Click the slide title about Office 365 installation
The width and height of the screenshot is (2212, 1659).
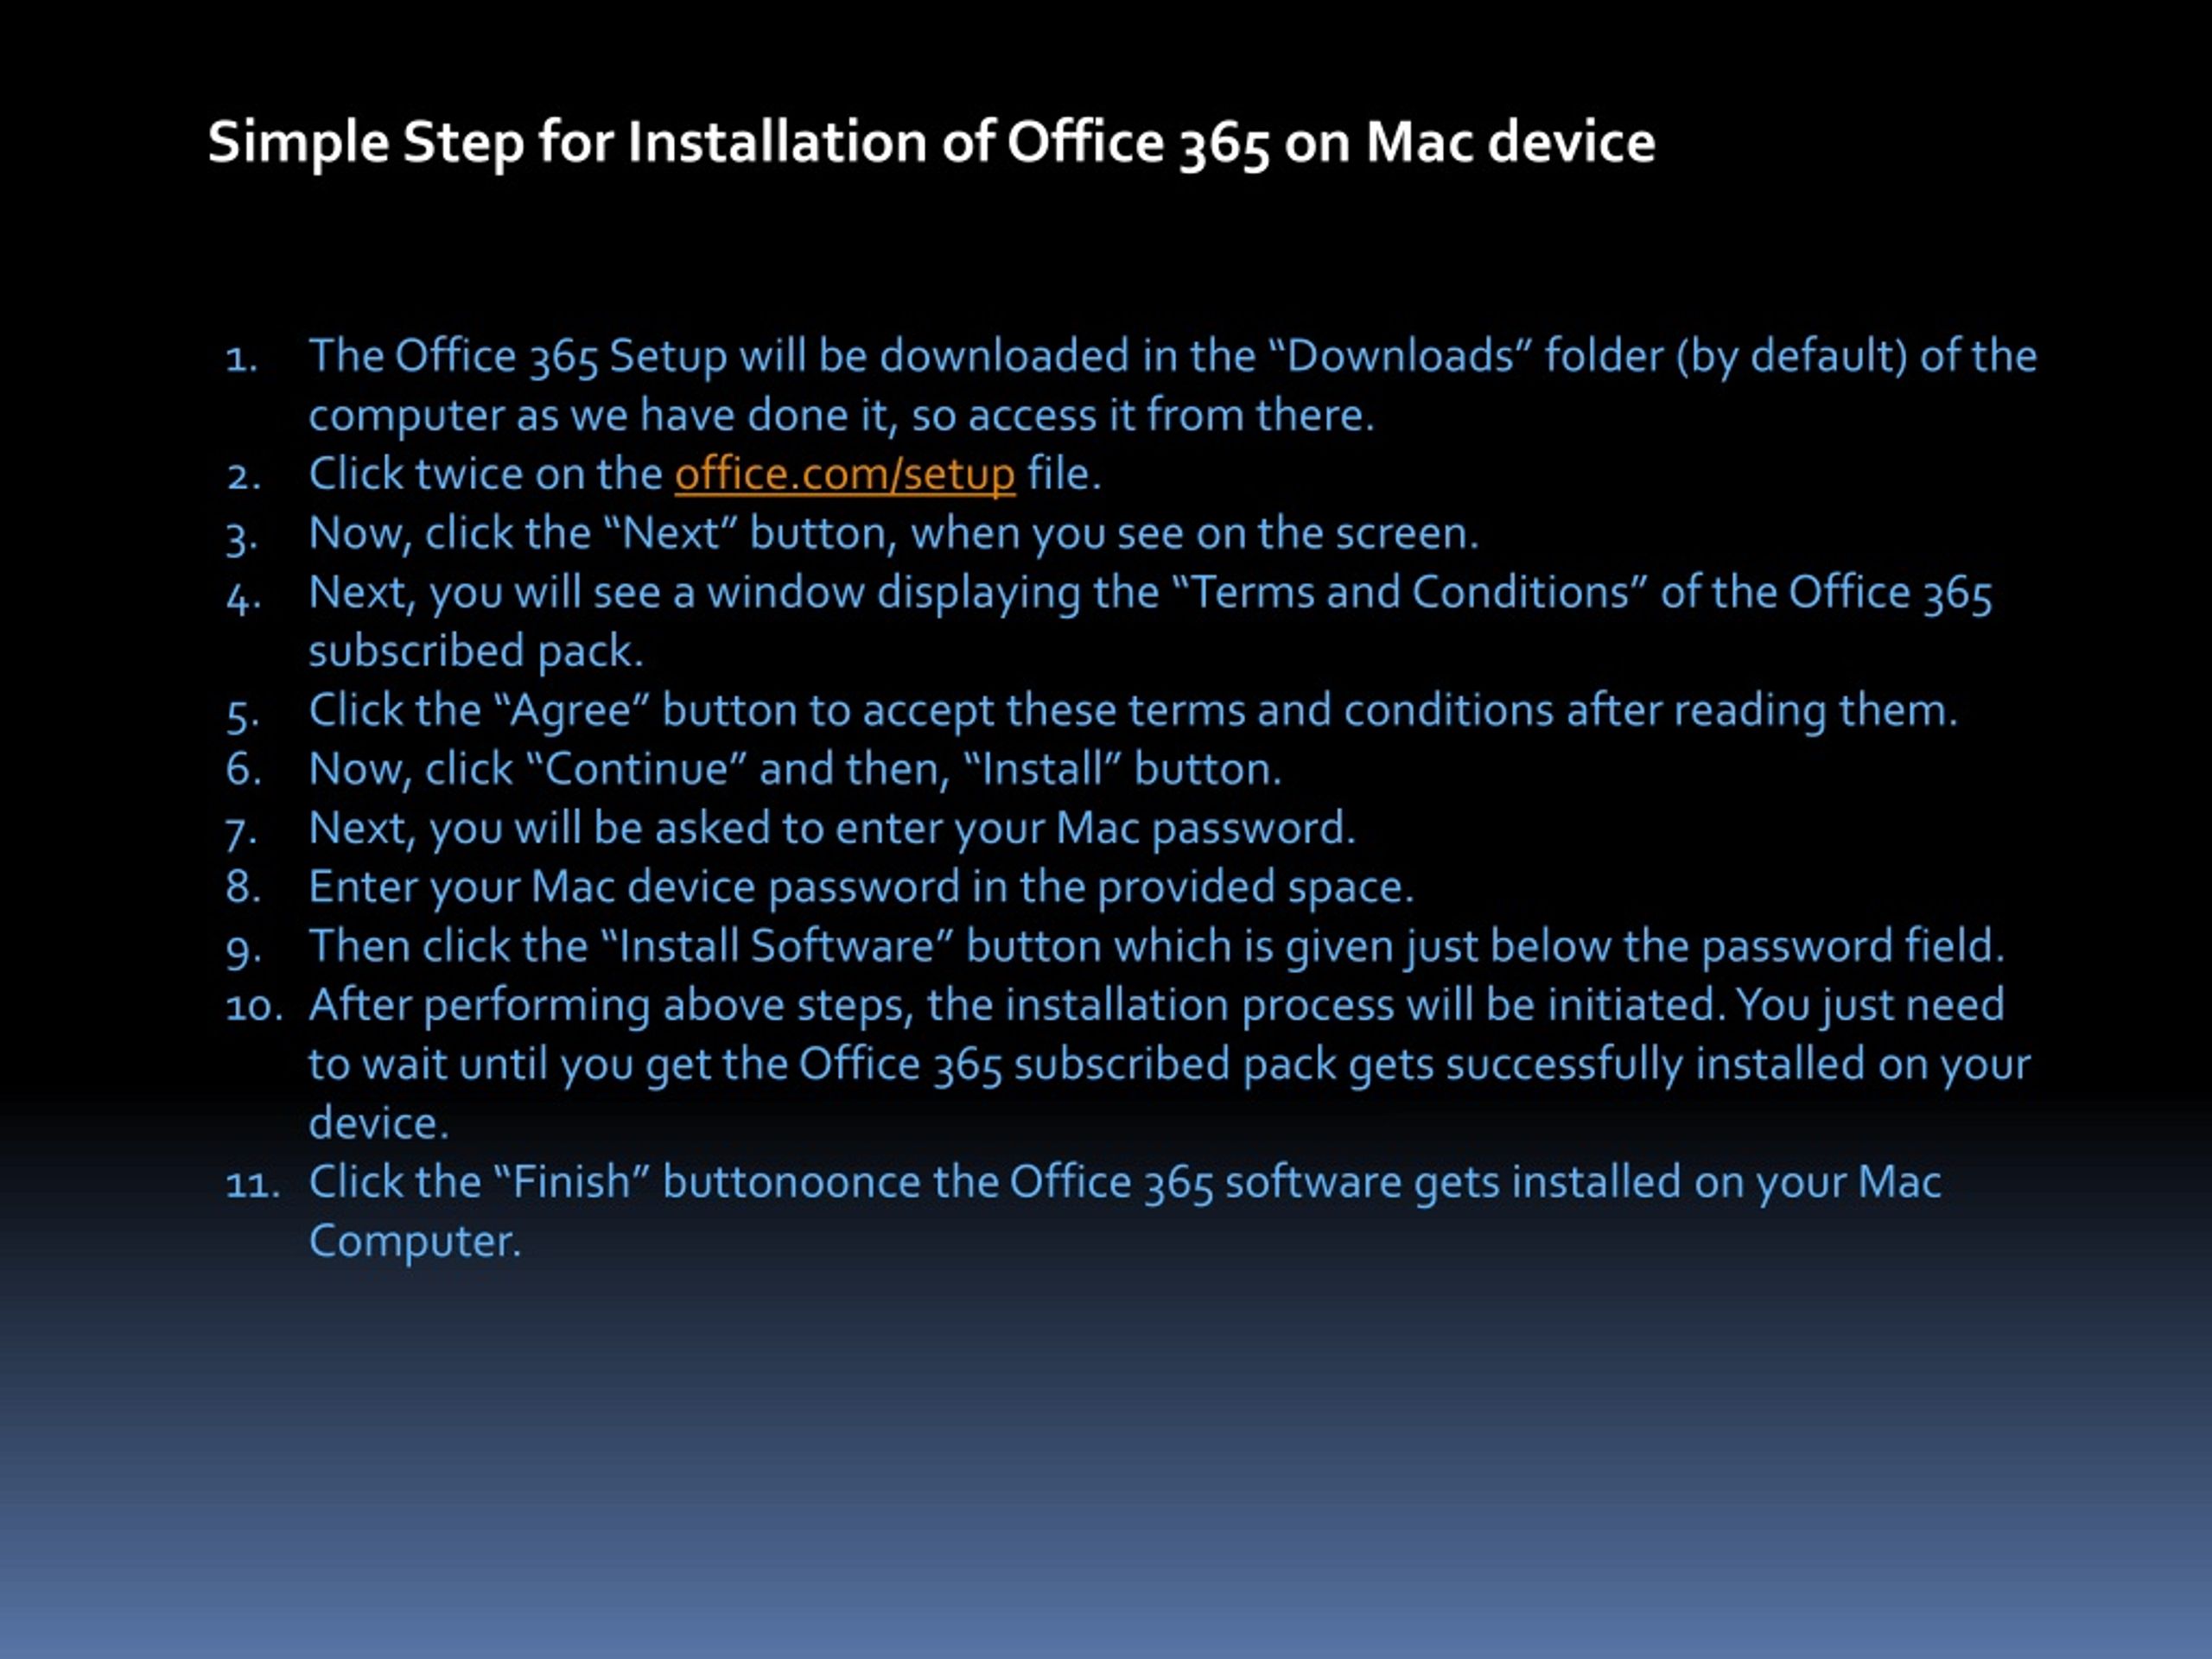[x=931, y=142]
